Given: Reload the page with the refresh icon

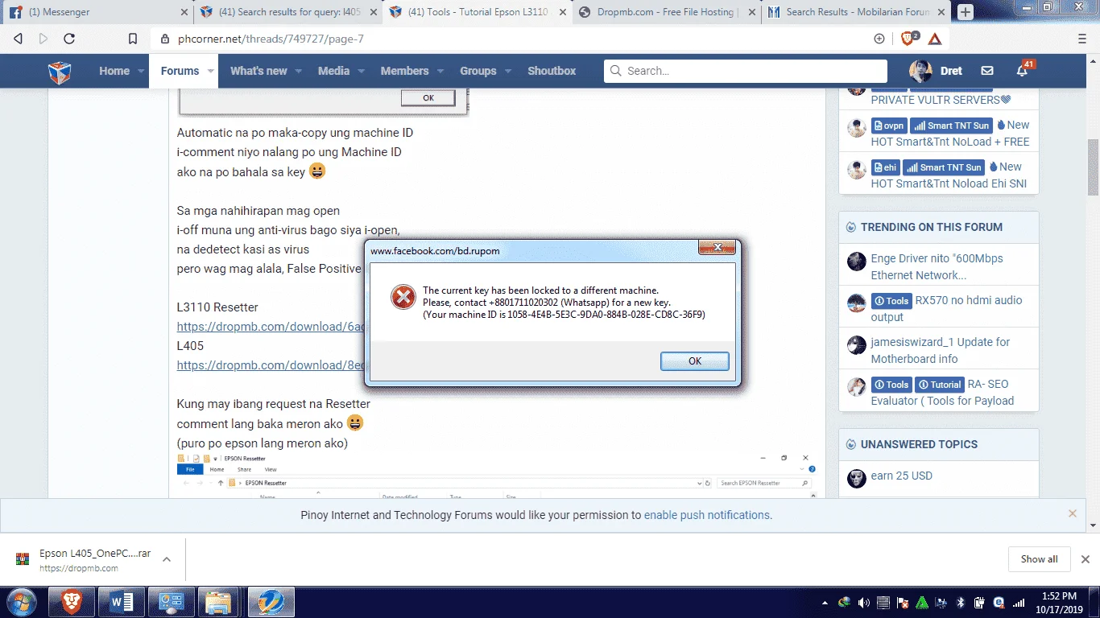Looking at the screenshot, I should coord(69,39).
